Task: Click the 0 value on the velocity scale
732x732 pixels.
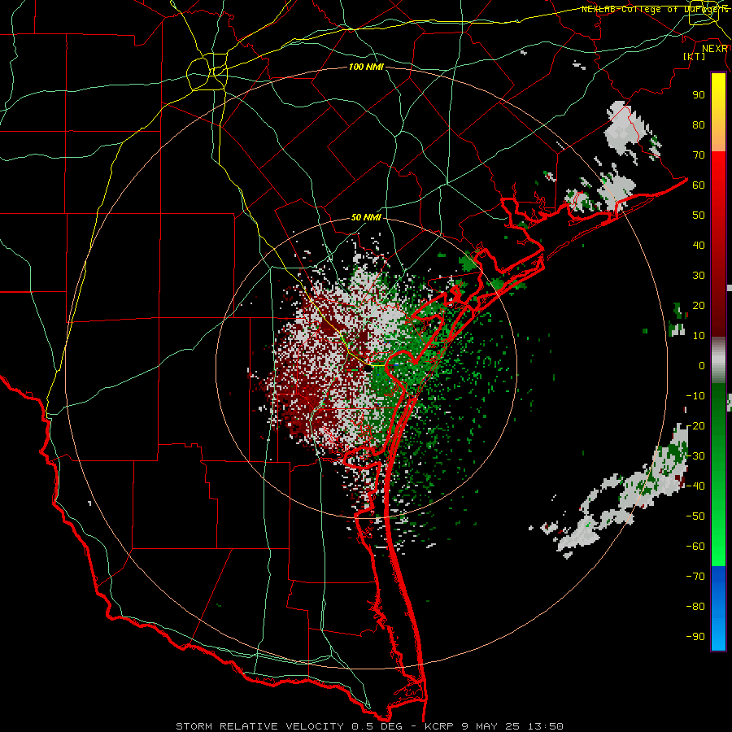Action: tap(702, 365)
